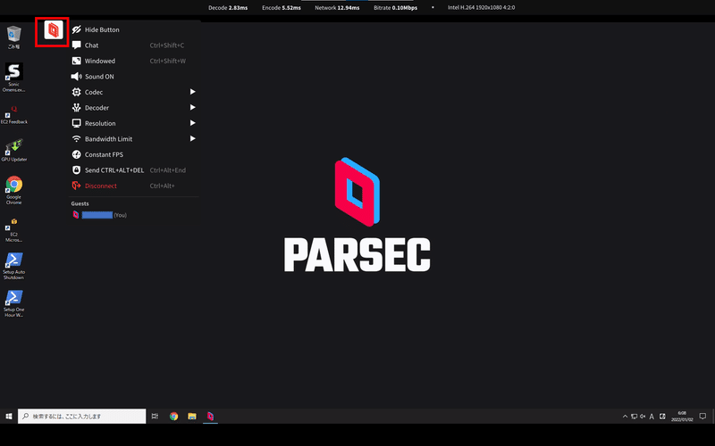Click the Parsec overlay button
Viewport: 715px width, 446px height.
(x=54, y=30)
